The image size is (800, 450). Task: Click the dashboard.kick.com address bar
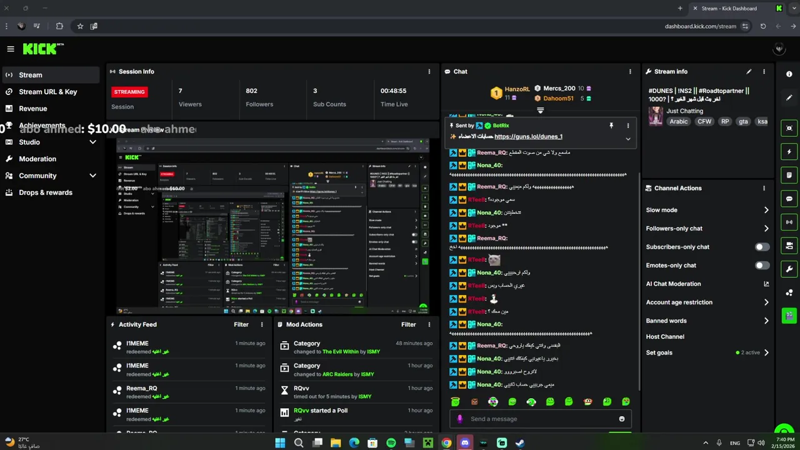point(700,26)
